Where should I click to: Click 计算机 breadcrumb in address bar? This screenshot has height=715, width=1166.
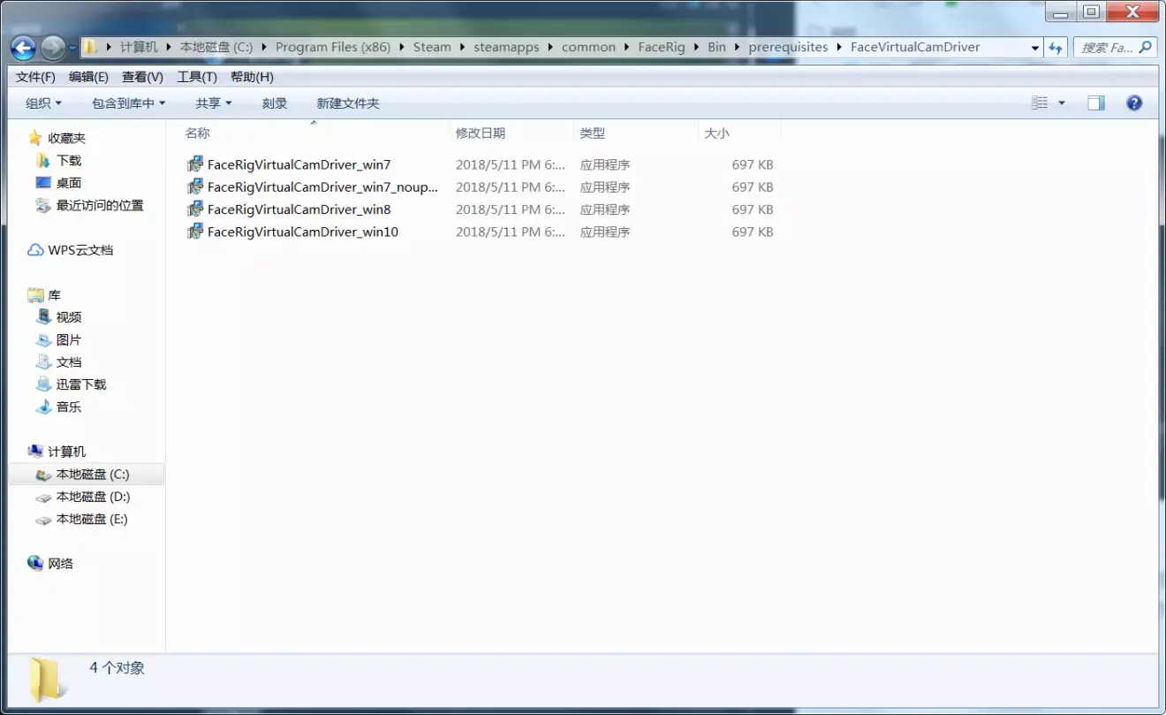[x=139, y=48]
